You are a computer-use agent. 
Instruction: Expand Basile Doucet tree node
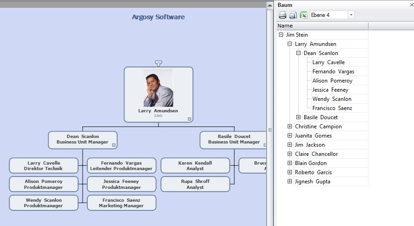298,117
